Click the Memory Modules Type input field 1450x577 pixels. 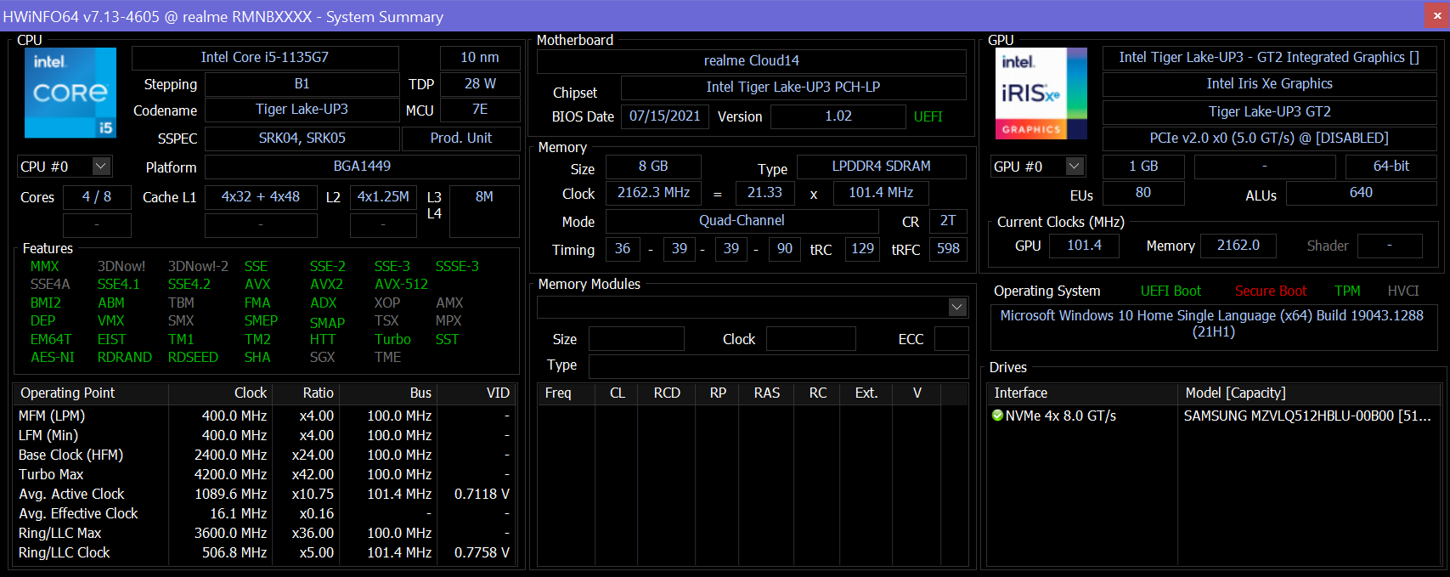[x=778, y=366]
